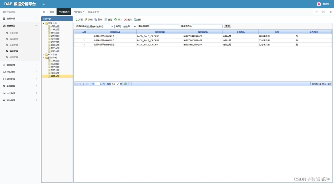Viewport: 334px width, 184px height.
Task: Close the 加工日志 tab
Action: (98, 12)
